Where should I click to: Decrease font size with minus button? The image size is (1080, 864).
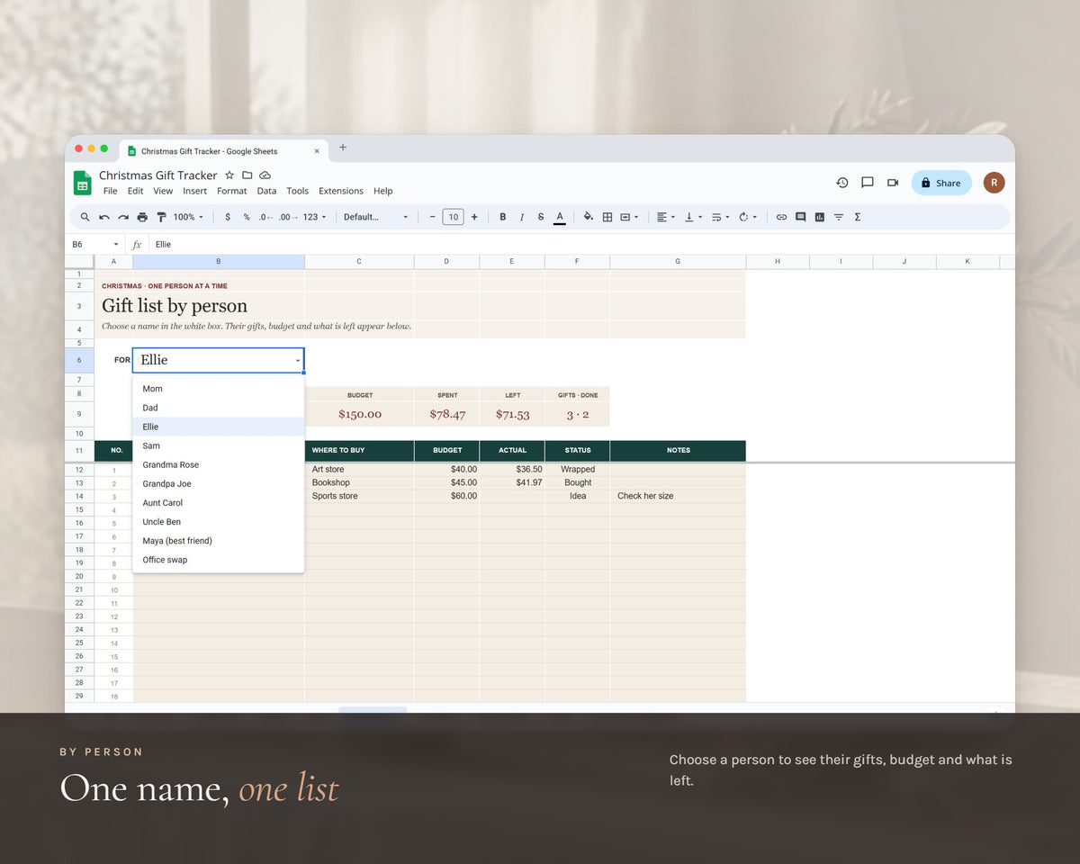[433, 217]
